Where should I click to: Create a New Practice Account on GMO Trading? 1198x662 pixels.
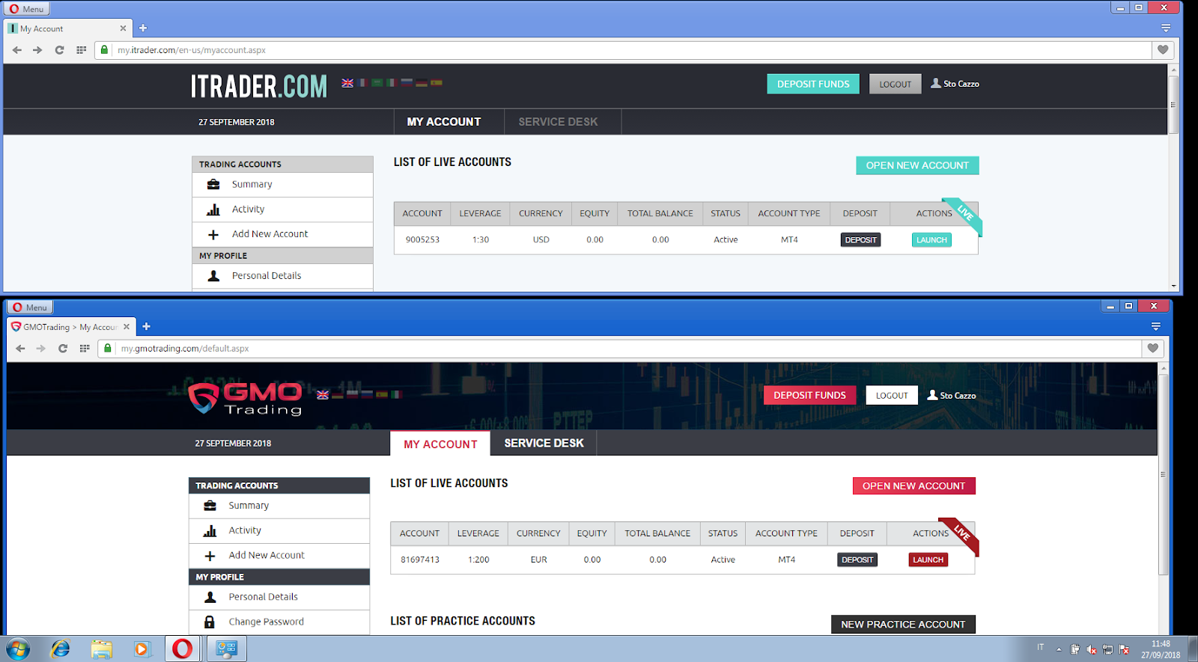click(x=903, y=625)
